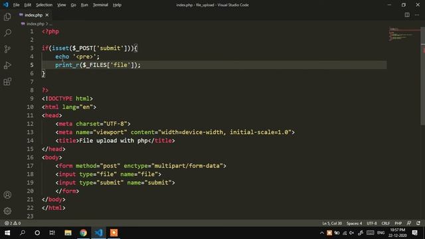Change indentation via Spaces: 4
425x239 pixels.
(354, 223)
